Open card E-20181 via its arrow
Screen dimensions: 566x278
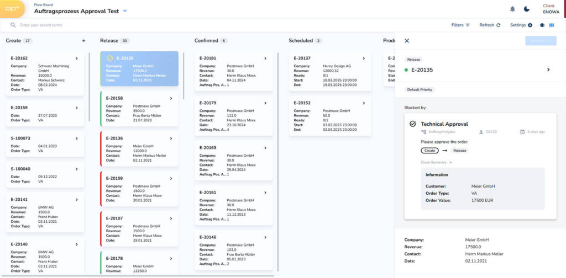point(265,58)
